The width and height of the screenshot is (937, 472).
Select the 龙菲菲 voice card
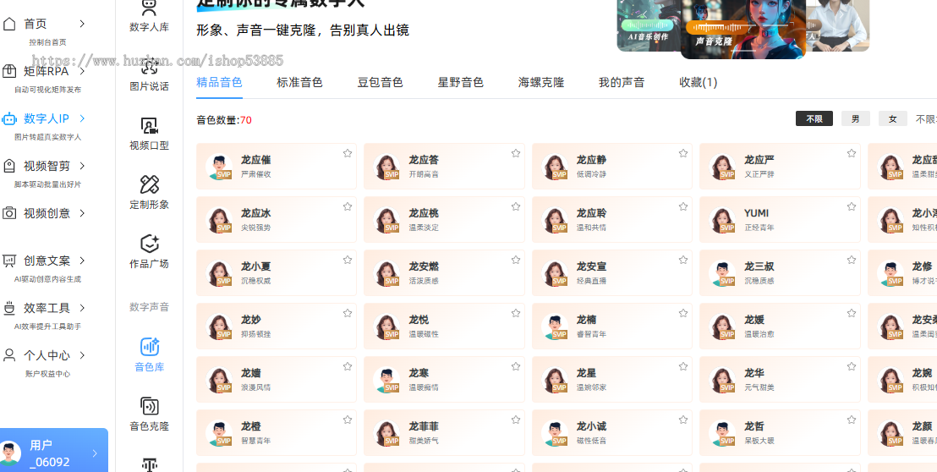444,433
